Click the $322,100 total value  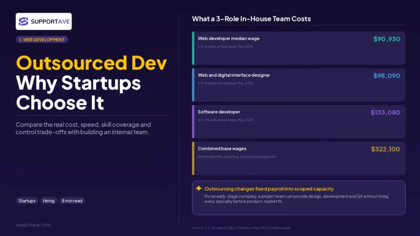pyautogui.click(x=386, y=149)
